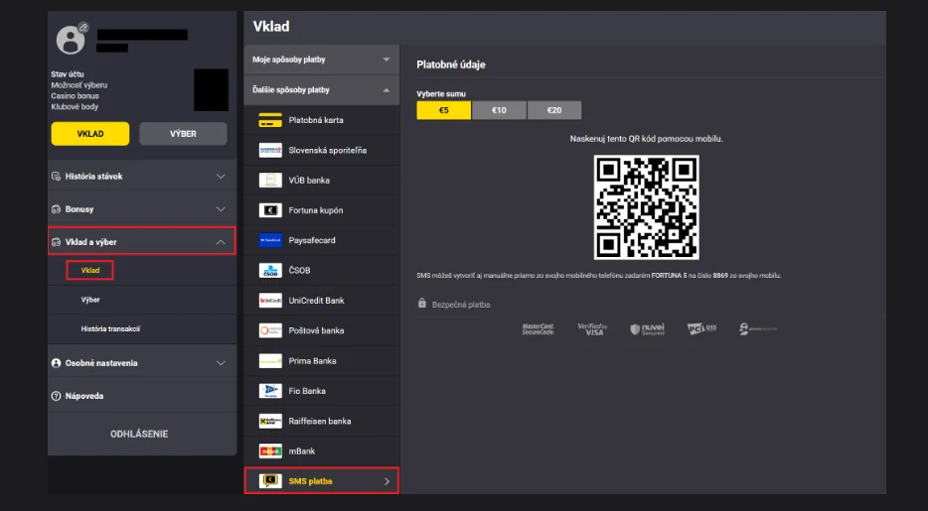Click the Paysafecard logo icon
This screenshot has width=928, height=511.
pos(270,240)
